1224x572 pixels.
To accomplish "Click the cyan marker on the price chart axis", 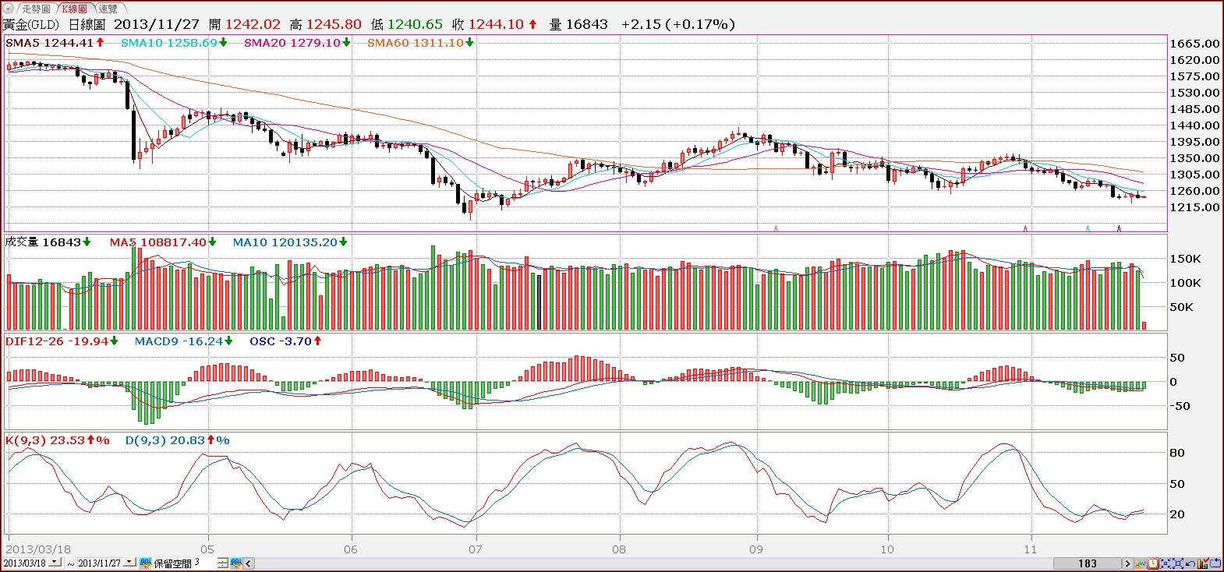I will (1088, 228).
